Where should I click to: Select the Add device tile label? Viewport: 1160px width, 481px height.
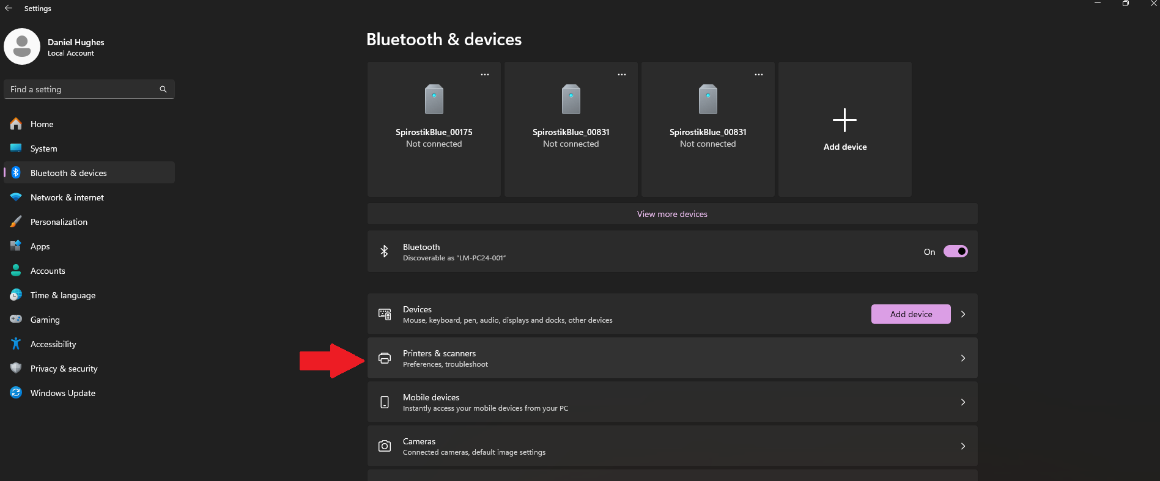click(x=845, y=147)
